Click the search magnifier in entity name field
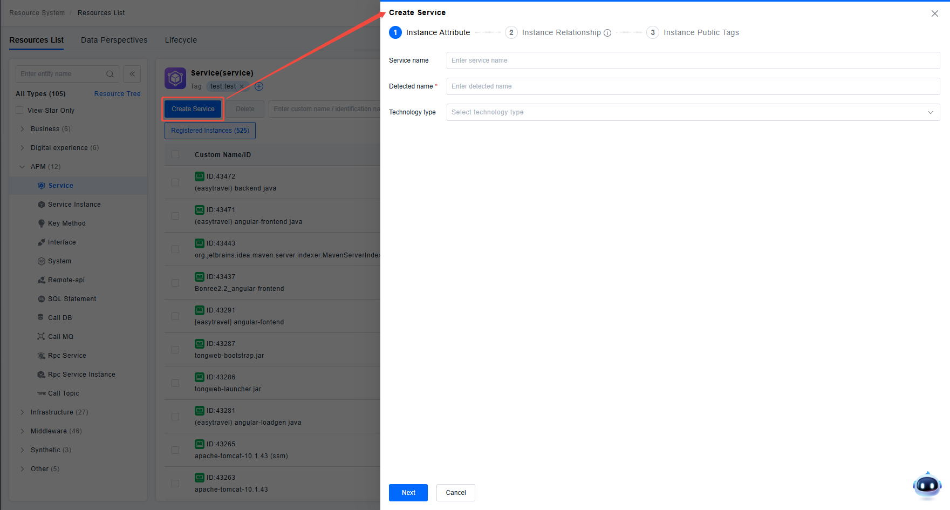The image size is (950, 510). click(110, 74)
